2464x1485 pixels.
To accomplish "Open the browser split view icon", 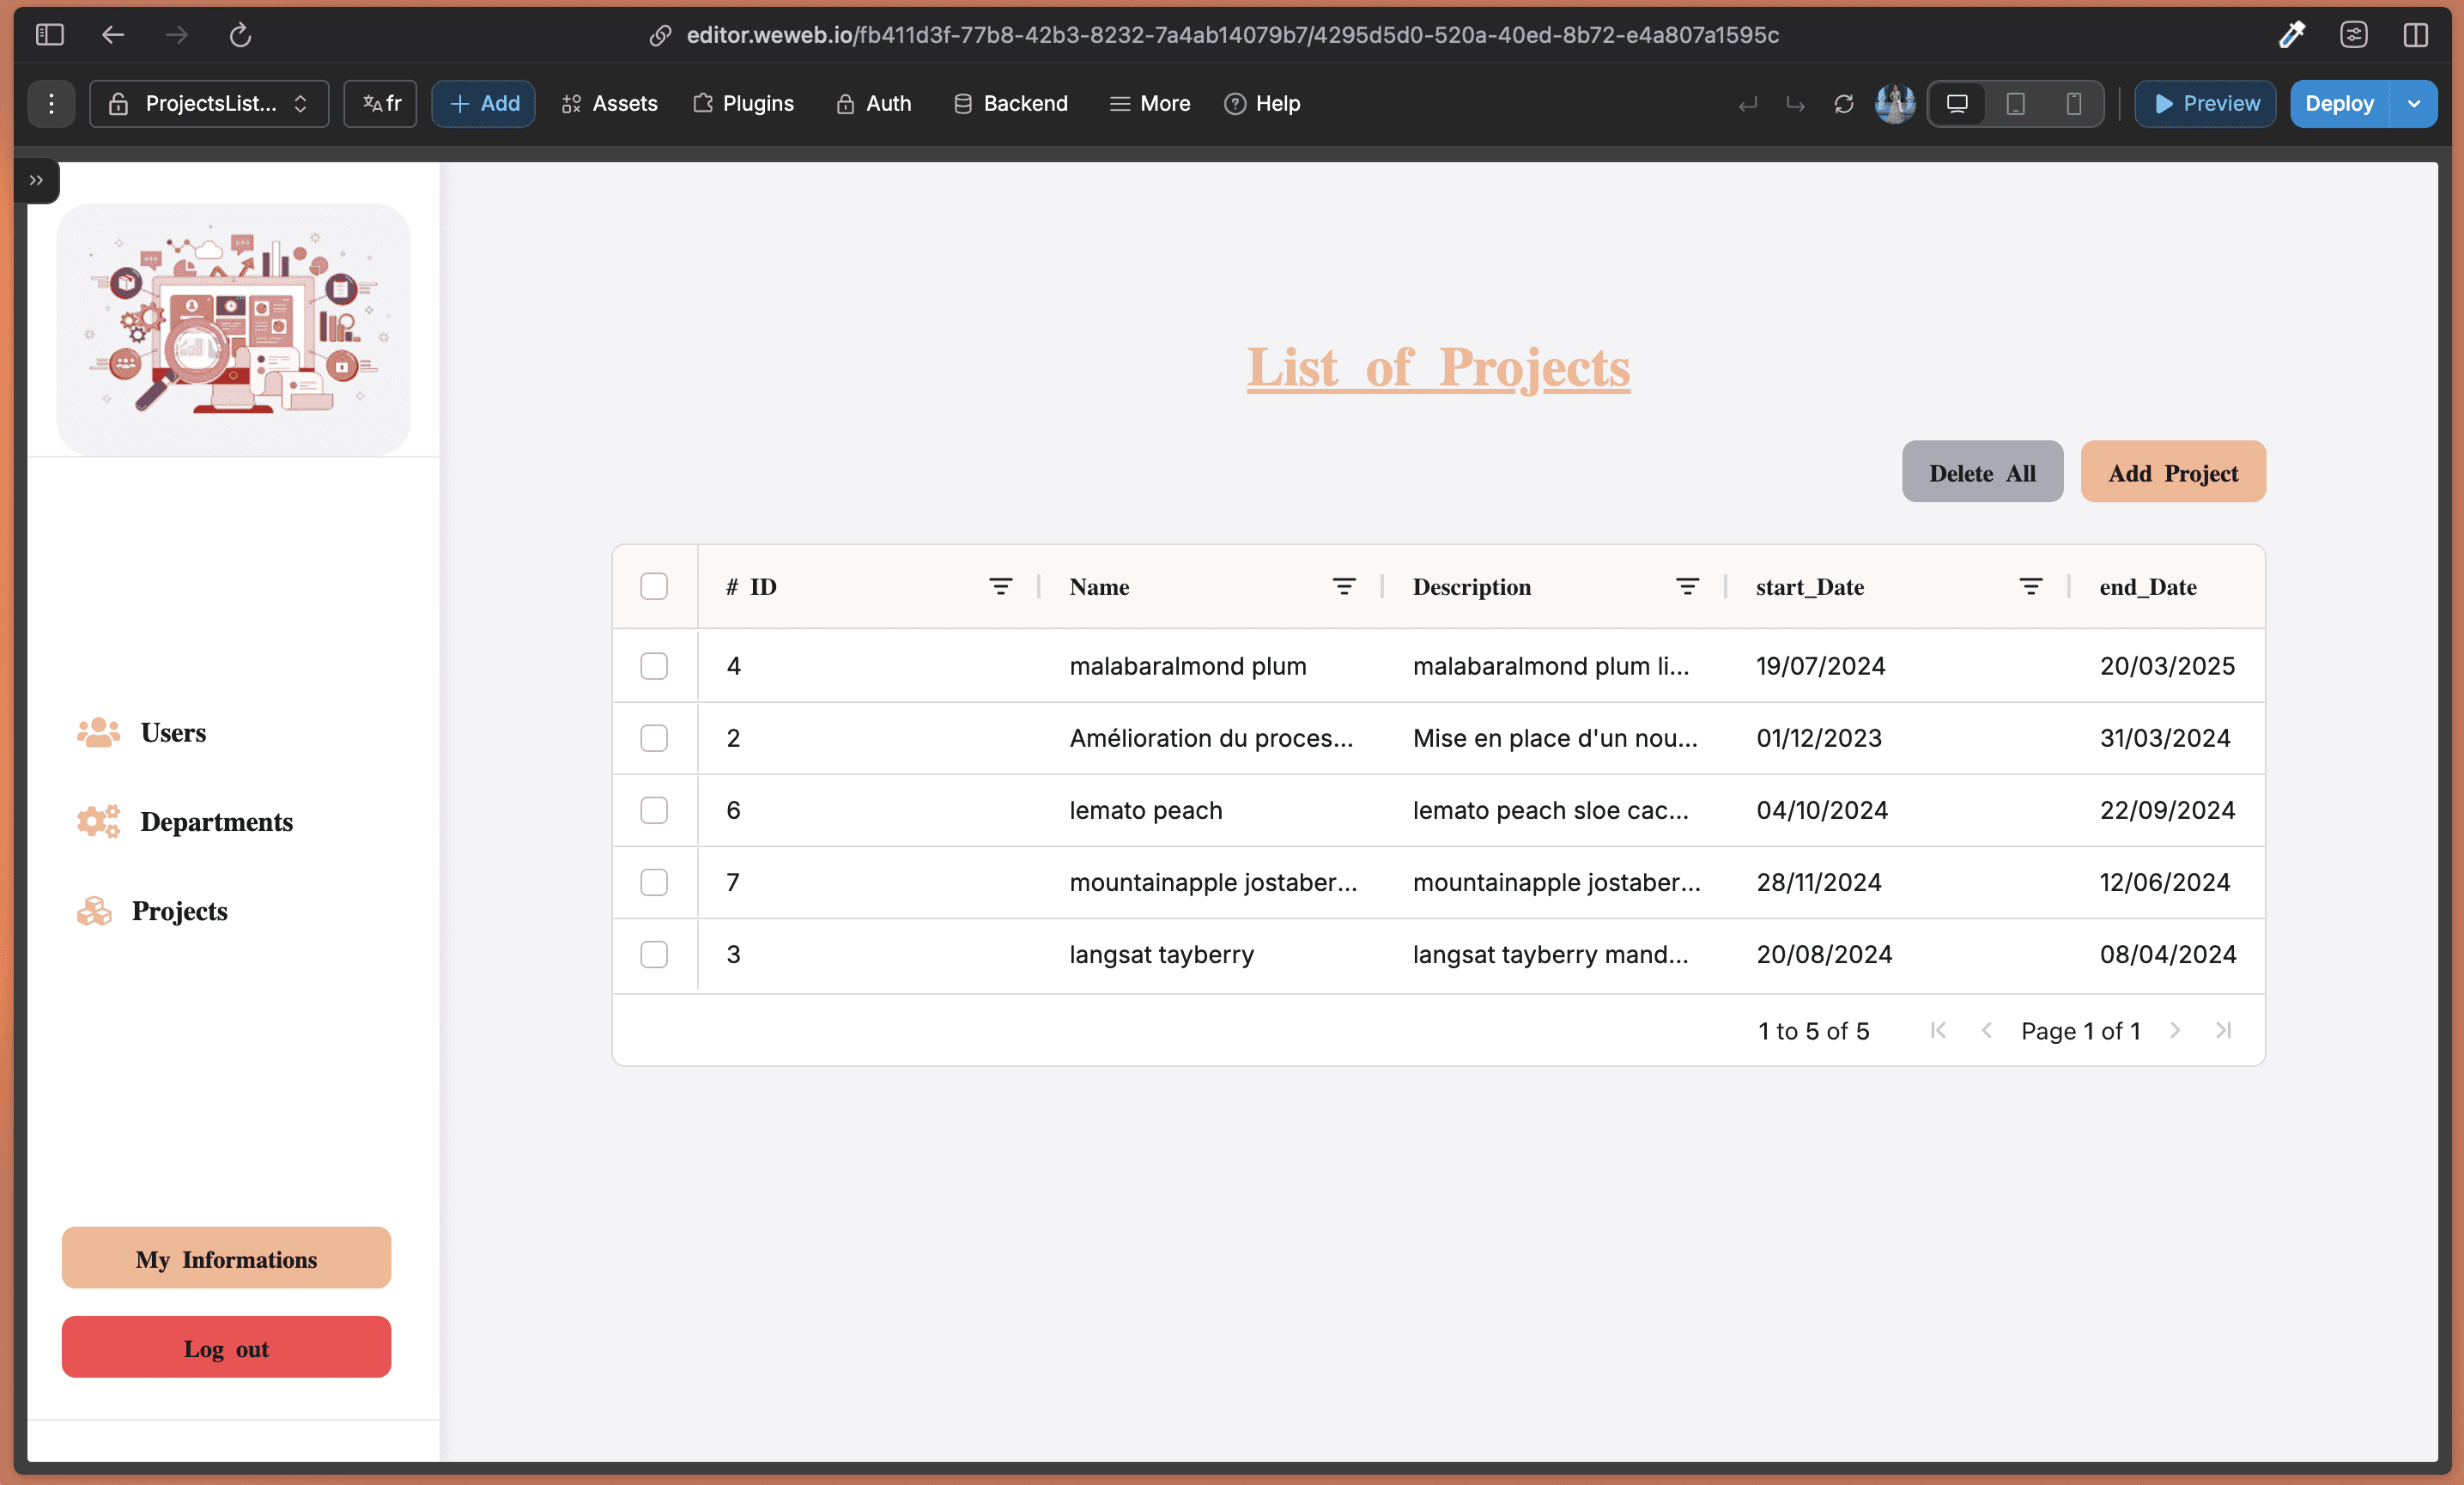I will (x=2416, y=35).
